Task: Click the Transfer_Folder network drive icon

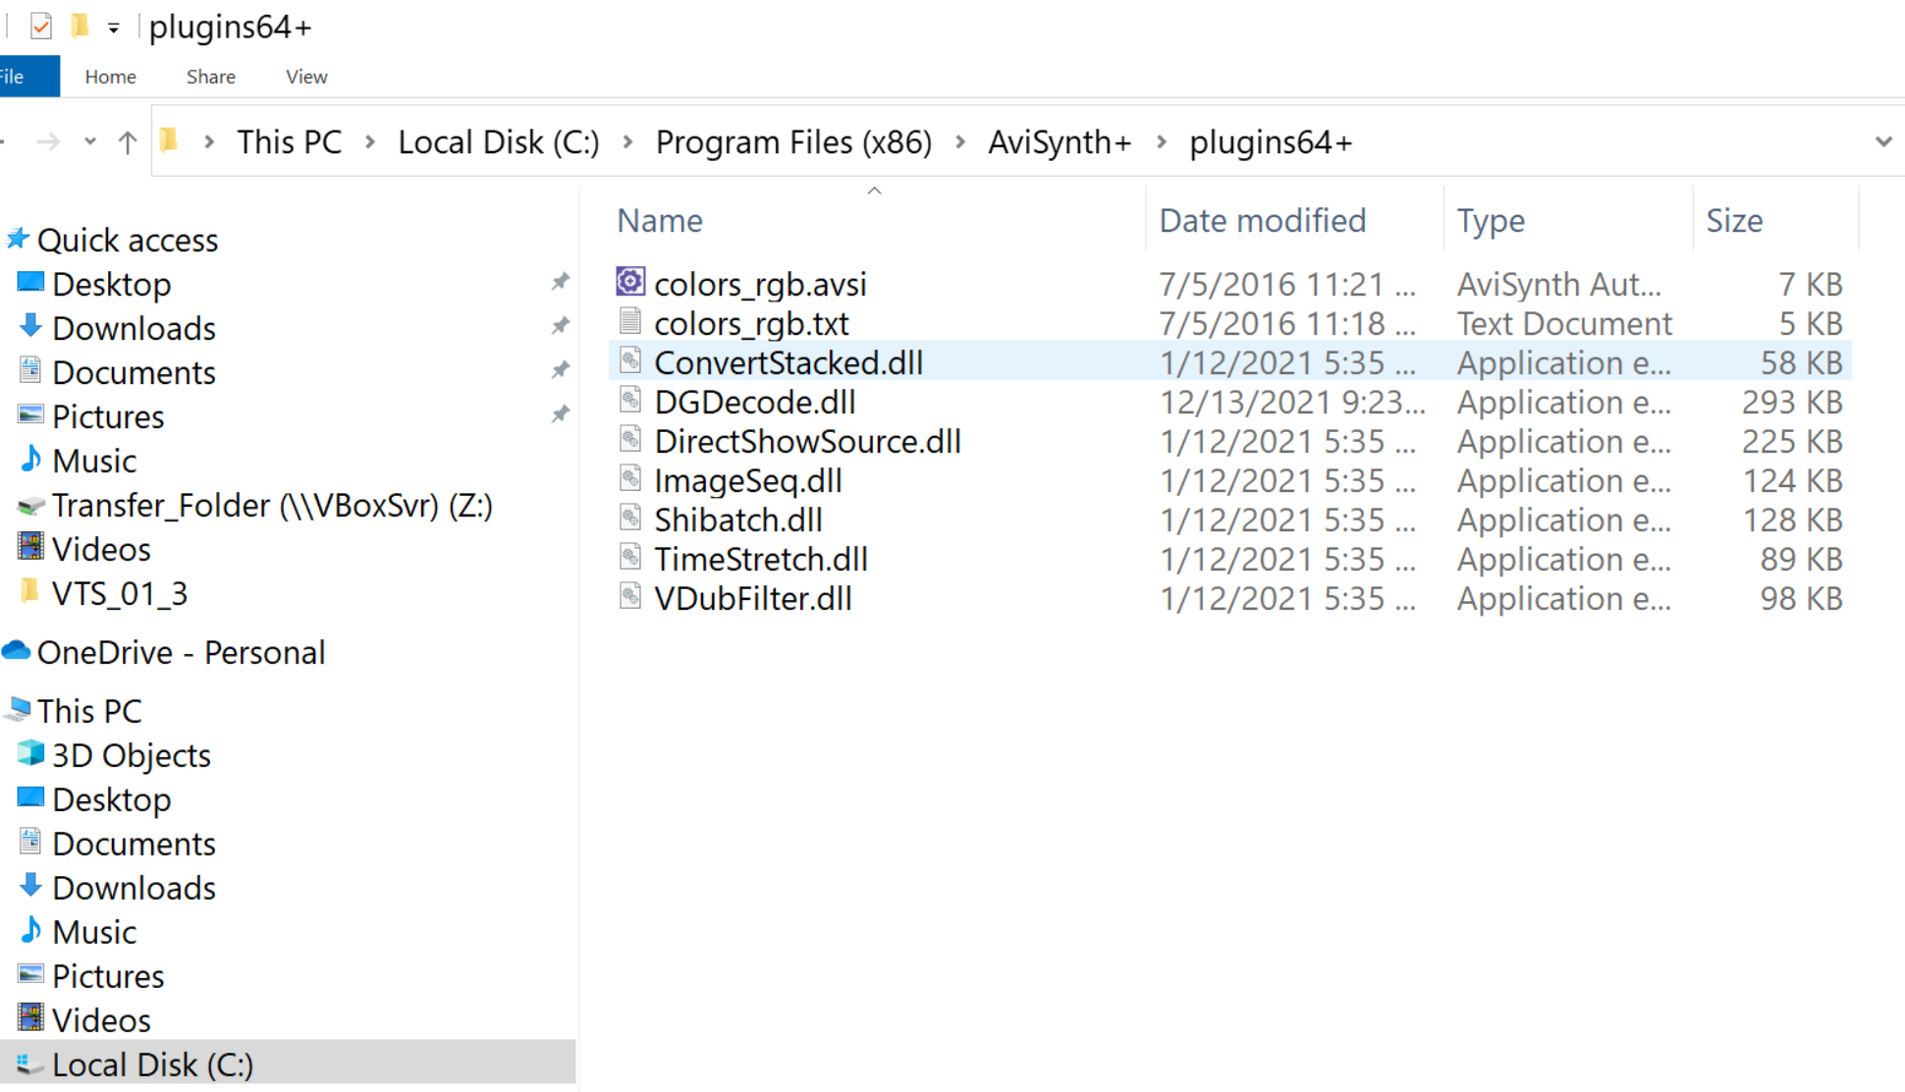Action: (x=30, y=505)
